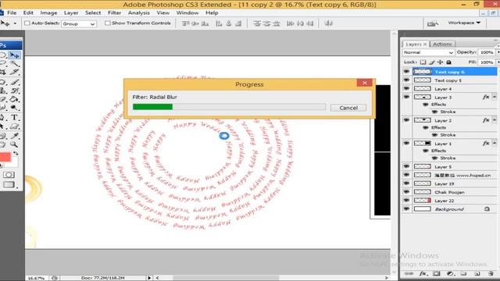Open the Analysis menu
Screen dimensions: 500x281
pos(139,12)
